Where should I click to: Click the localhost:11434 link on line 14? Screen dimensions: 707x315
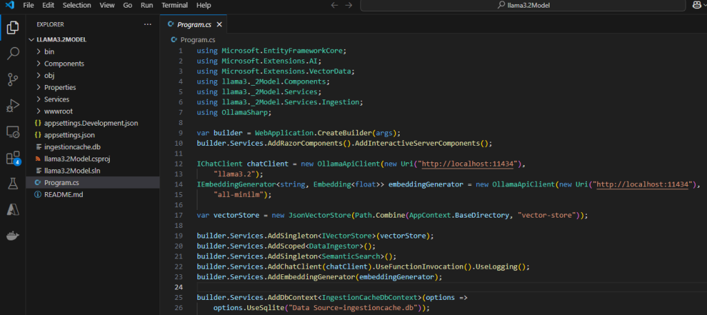[644, 184]
